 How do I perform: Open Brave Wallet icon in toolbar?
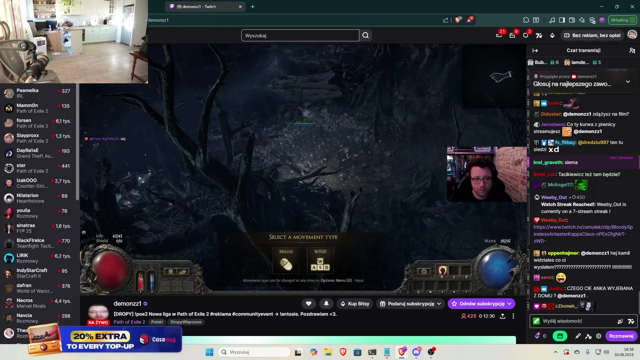572,20
